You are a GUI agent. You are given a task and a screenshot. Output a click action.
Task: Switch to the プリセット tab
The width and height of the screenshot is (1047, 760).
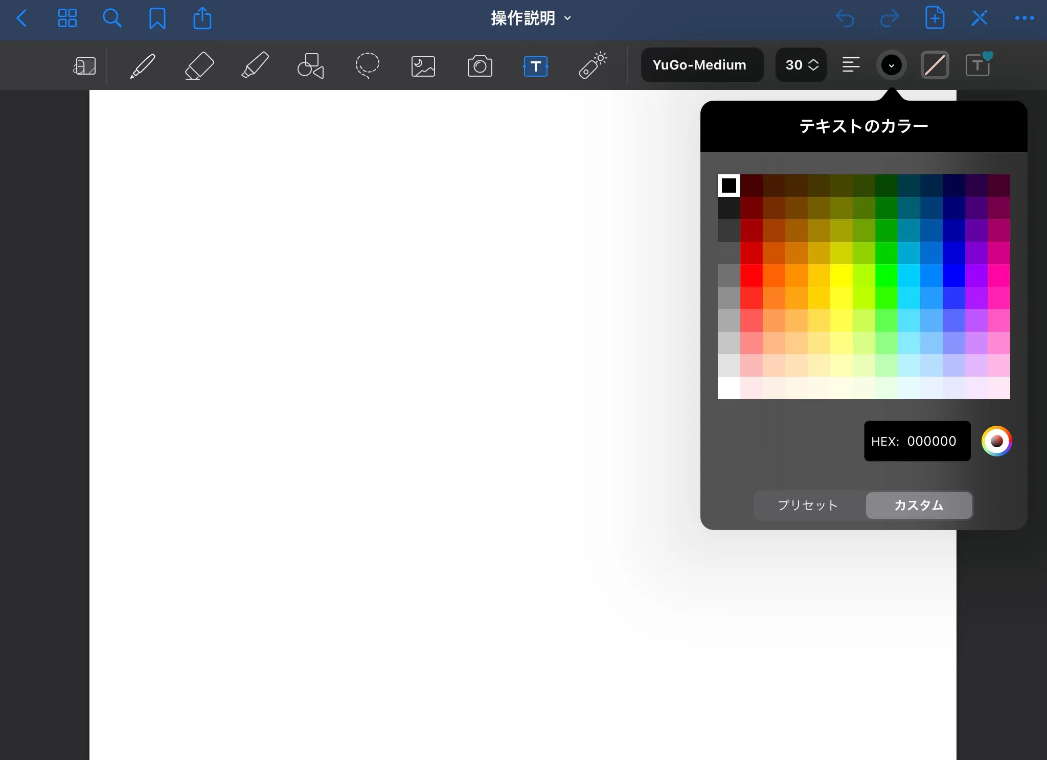pos(808,505)
